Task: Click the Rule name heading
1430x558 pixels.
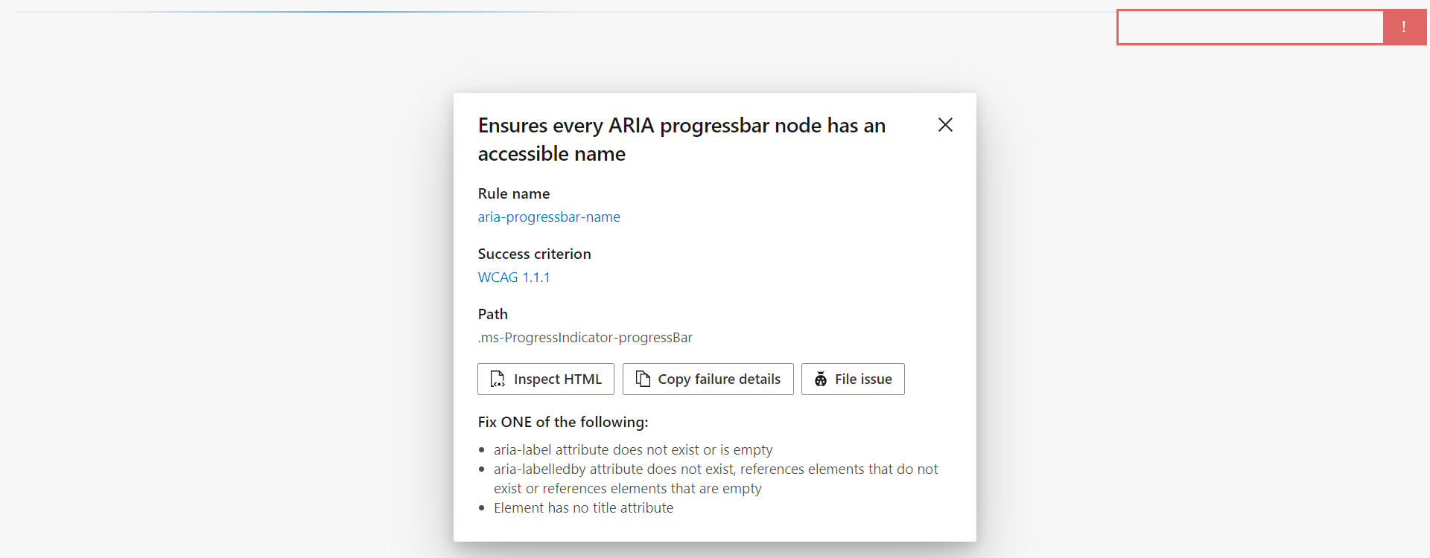Action: (513, 193)
